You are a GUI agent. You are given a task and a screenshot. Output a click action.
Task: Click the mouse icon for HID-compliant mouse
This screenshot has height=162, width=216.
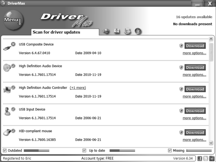click(7, 133)
